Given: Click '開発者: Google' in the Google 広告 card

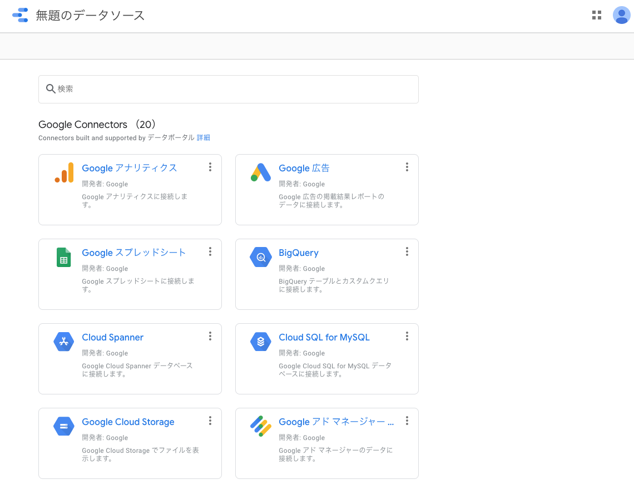Looking at the screenshot, I should click(x=301, y=184).
